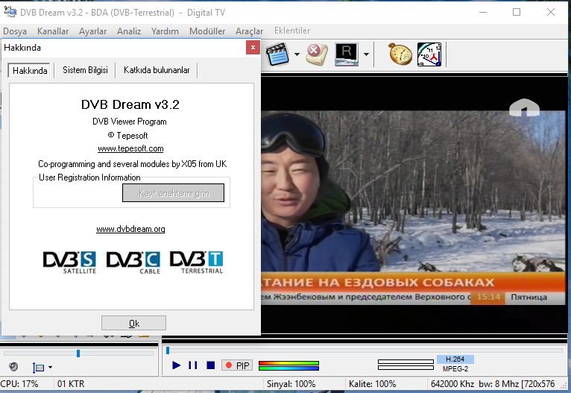Switch to the Sistem Bilgisi tab
This screenshot has height=393, width=571.
click(x=85, y=70)
